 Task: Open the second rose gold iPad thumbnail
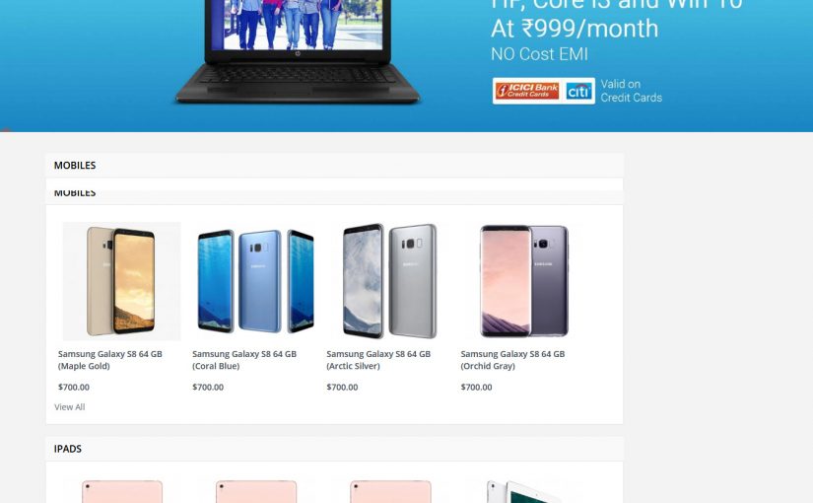[256, 491]
